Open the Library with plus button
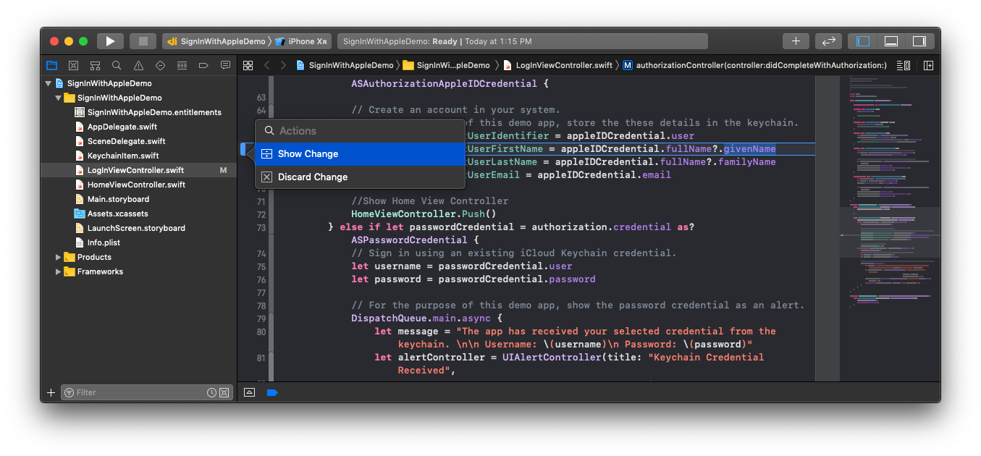The width and height of the screenshot is (981, 456). point(796,41)
